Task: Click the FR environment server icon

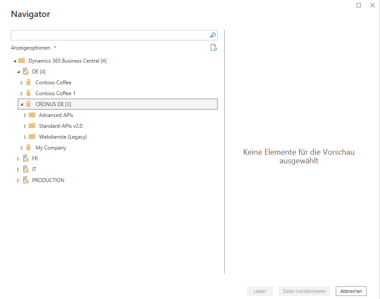Action: coord(26,158)
